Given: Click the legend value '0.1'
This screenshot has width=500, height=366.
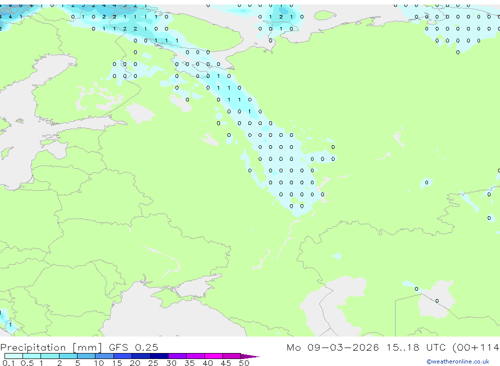Looking at the screenshot, I should tap(8, 363).
